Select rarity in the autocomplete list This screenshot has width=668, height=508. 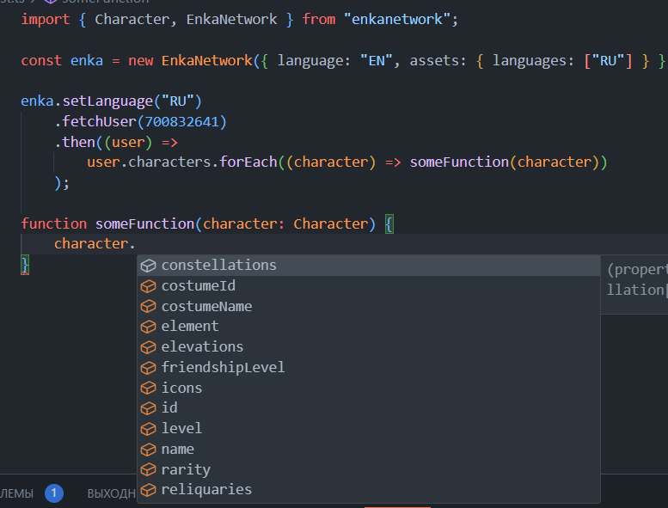186,470
